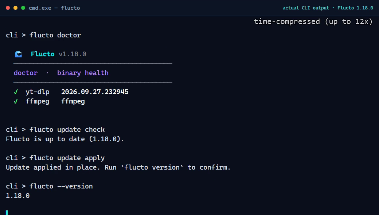Viewport: 379px width, 215px height.
Task: Click the purple "binary health" heading
Action: (83, 73)
